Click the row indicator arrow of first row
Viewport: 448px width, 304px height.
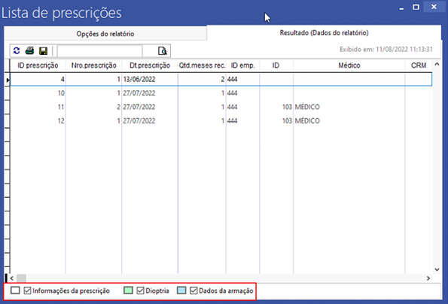click(x=8, y=80)
